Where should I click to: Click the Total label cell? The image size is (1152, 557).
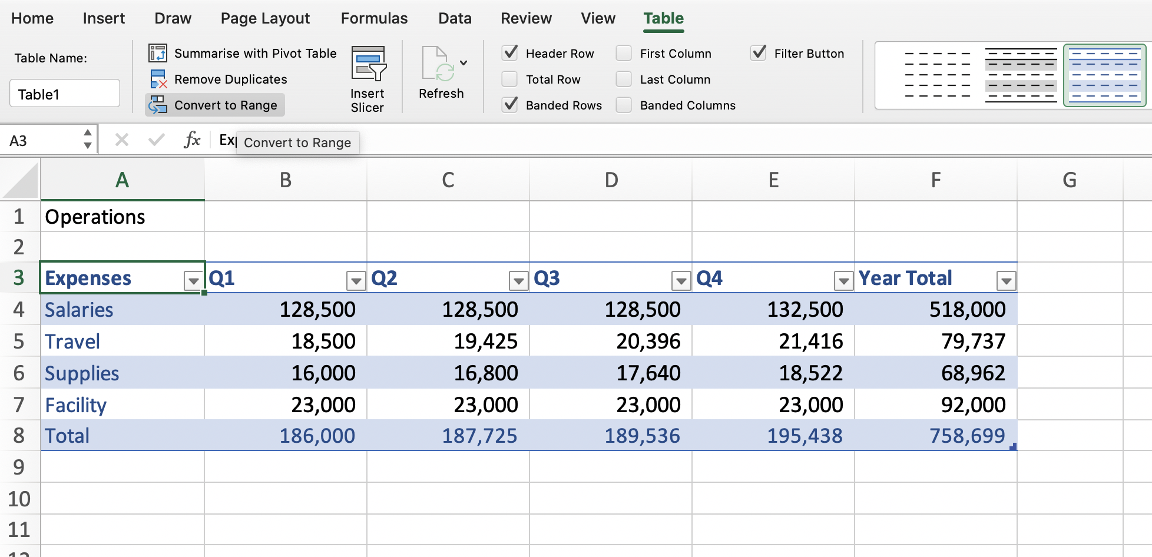pos(123,436)
